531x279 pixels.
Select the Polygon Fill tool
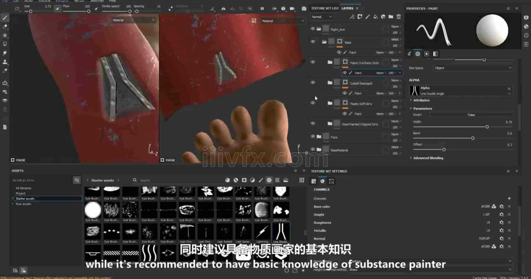[x=5, y=44]
